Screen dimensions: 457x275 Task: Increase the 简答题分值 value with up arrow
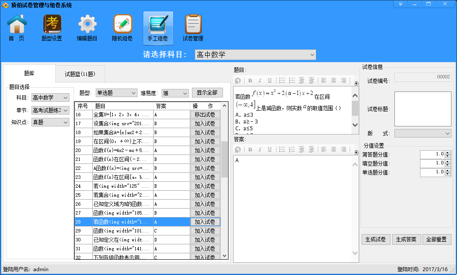[x=447, y=152]
